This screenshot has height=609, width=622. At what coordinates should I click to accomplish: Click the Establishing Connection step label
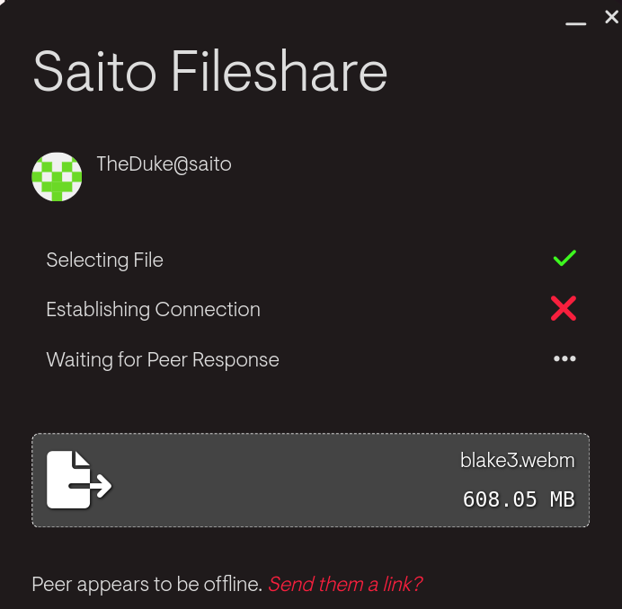153,310
